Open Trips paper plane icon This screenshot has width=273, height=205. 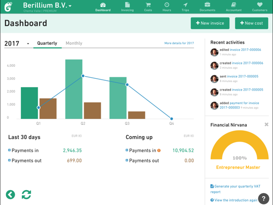pos(185,5)
